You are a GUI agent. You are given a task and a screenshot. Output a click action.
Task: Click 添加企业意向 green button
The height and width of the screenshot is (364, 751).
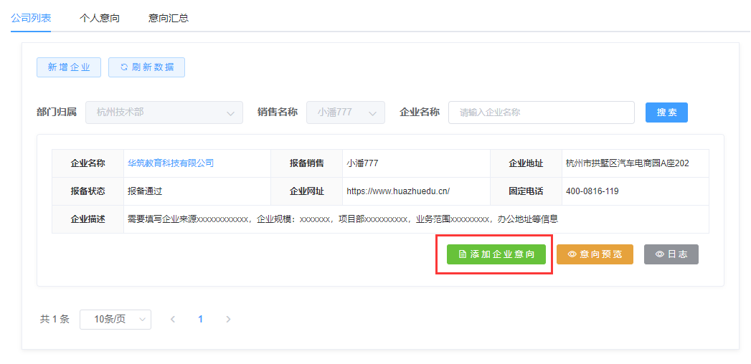(x=496, y=254)
